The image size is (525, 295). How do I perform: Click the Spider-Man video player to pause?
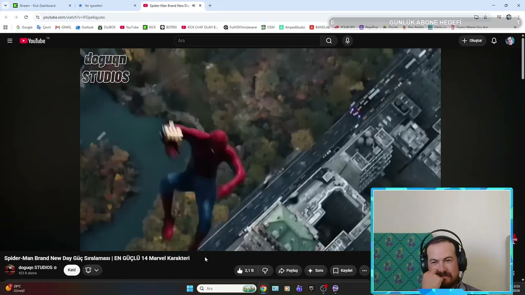pos(260,150)
